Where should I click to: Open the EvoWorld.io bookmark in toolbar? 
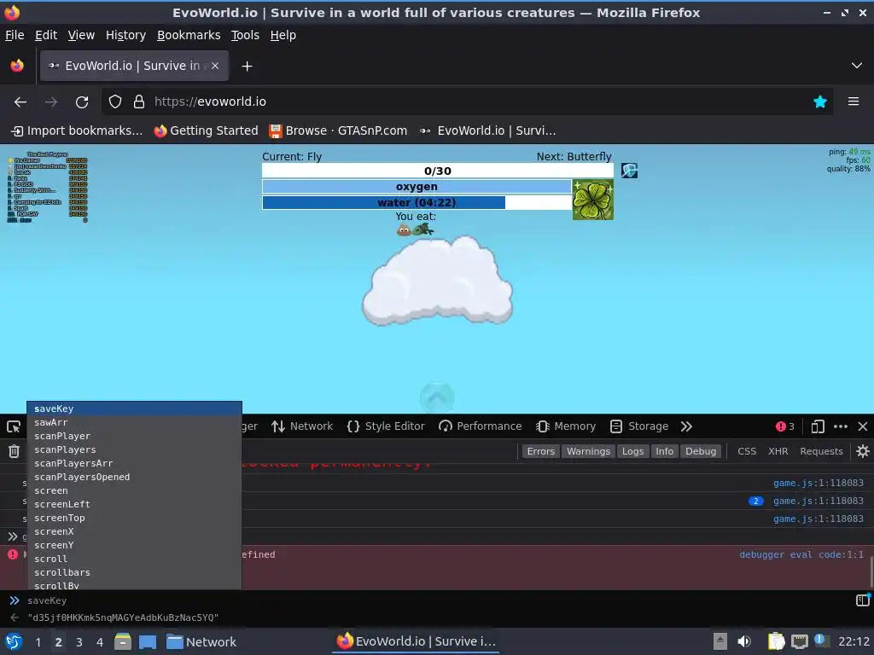487,130
